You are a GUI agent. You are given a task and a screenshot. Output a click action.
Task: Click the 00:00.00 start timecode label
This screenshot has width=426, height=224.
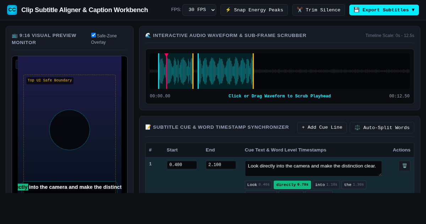160,96
